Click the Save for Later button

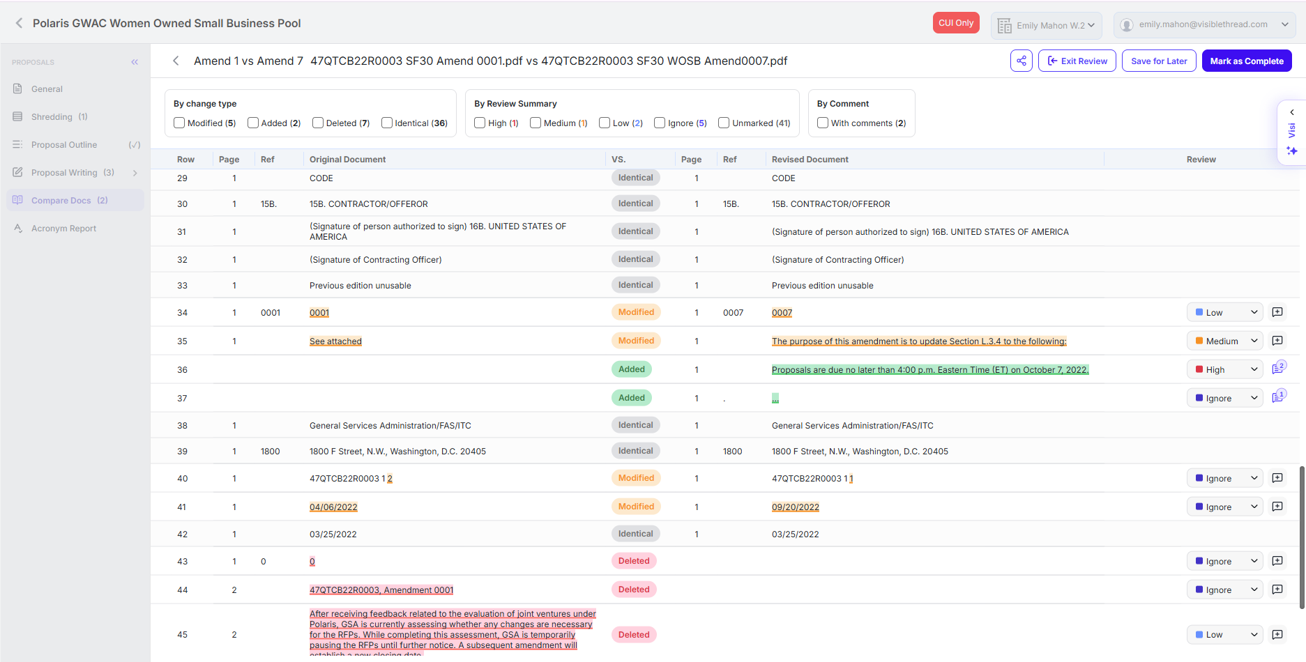(x=1159, y=61)
